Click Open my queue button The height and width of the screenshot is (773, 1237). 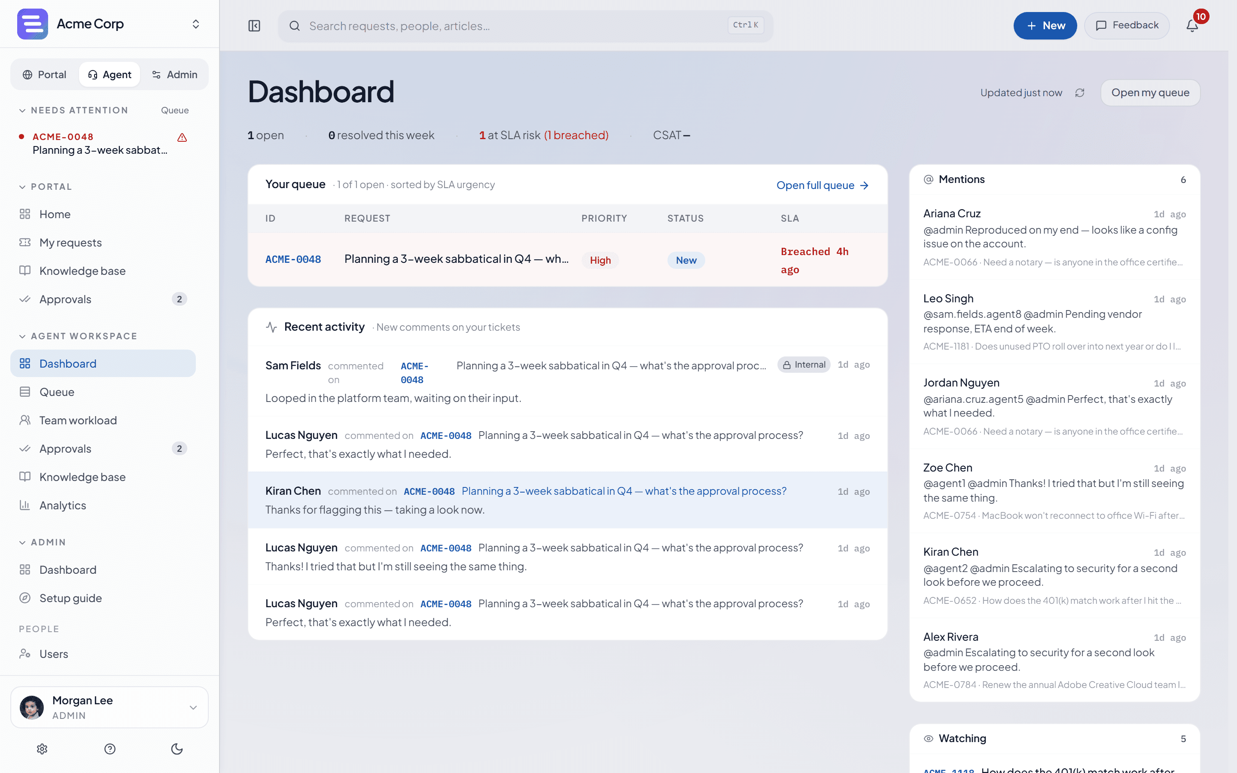point(1150,92)
